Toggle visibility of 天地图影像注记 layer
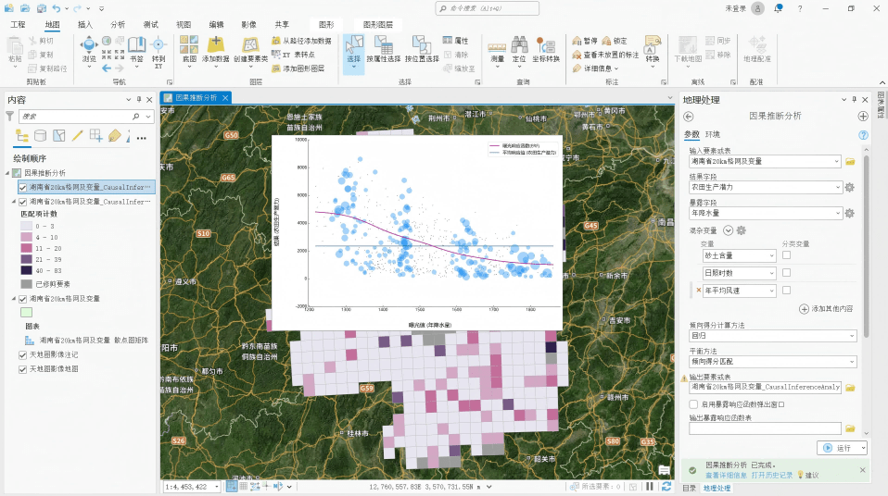888x496 pixels. 22,355
